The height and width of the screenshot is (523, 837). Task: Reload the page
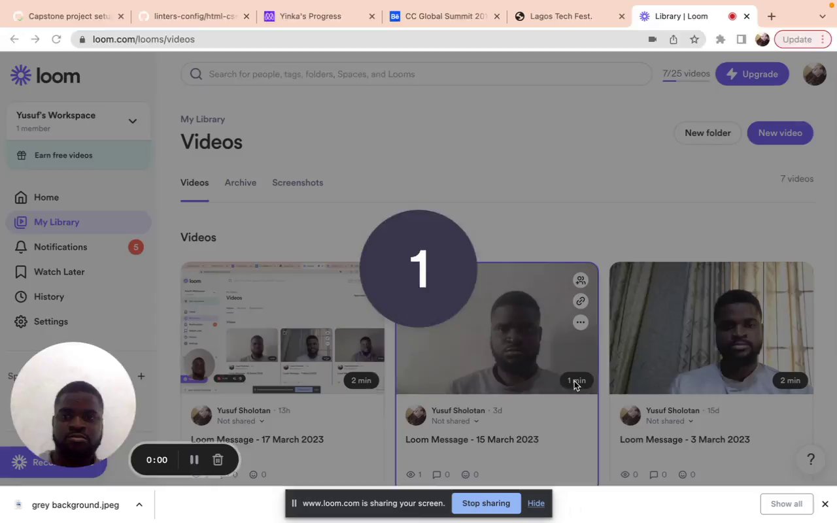[x=56, y=39]
